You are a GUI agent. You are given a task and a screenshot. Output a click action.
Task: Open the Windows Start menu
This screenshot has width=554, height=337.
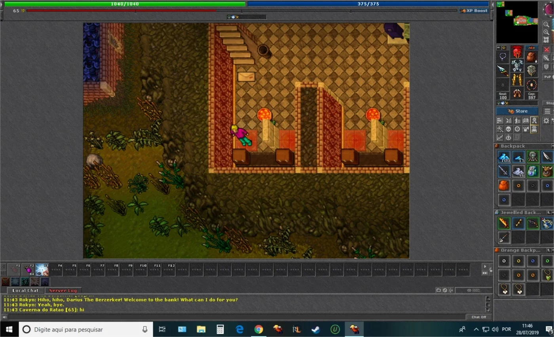(x=9, y=329)
